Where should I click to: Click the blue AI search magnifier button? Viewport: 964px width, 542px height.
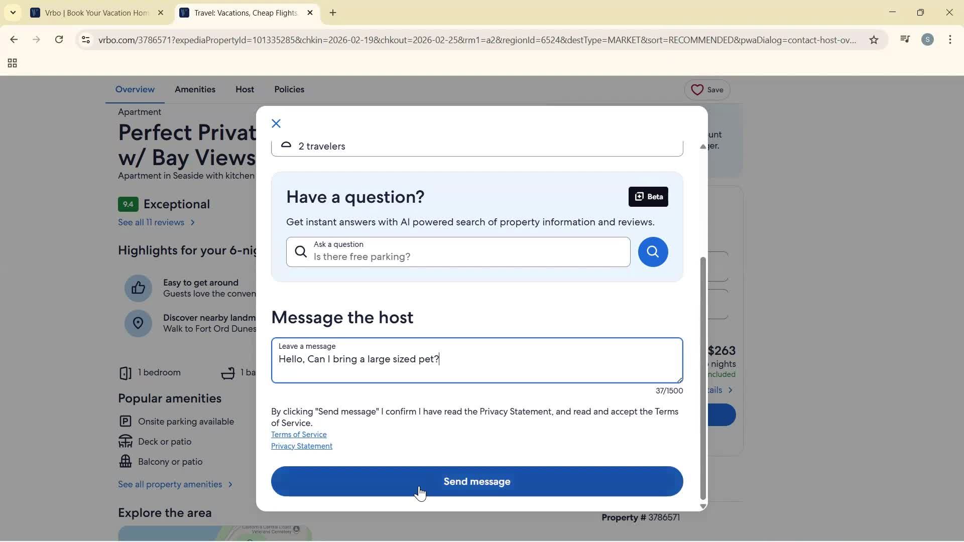point(653,252)
